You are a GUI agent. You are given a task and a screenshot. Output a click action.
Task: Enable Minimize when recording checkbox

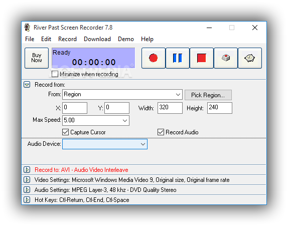point(55,74)
